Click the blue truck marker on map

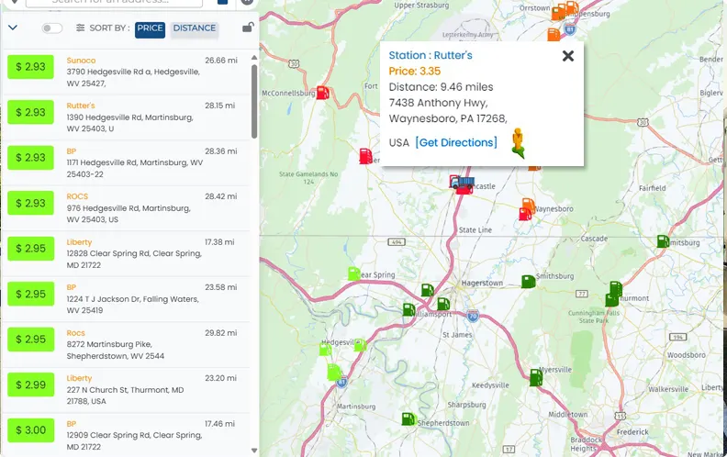463,183
